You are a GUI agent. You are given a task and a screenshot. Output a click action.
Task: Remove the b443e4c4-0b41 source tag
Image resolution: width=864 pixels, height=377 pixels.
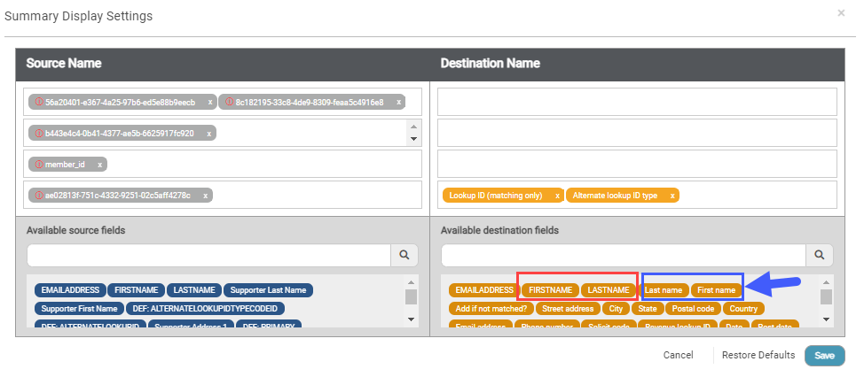tap(208, 133)
